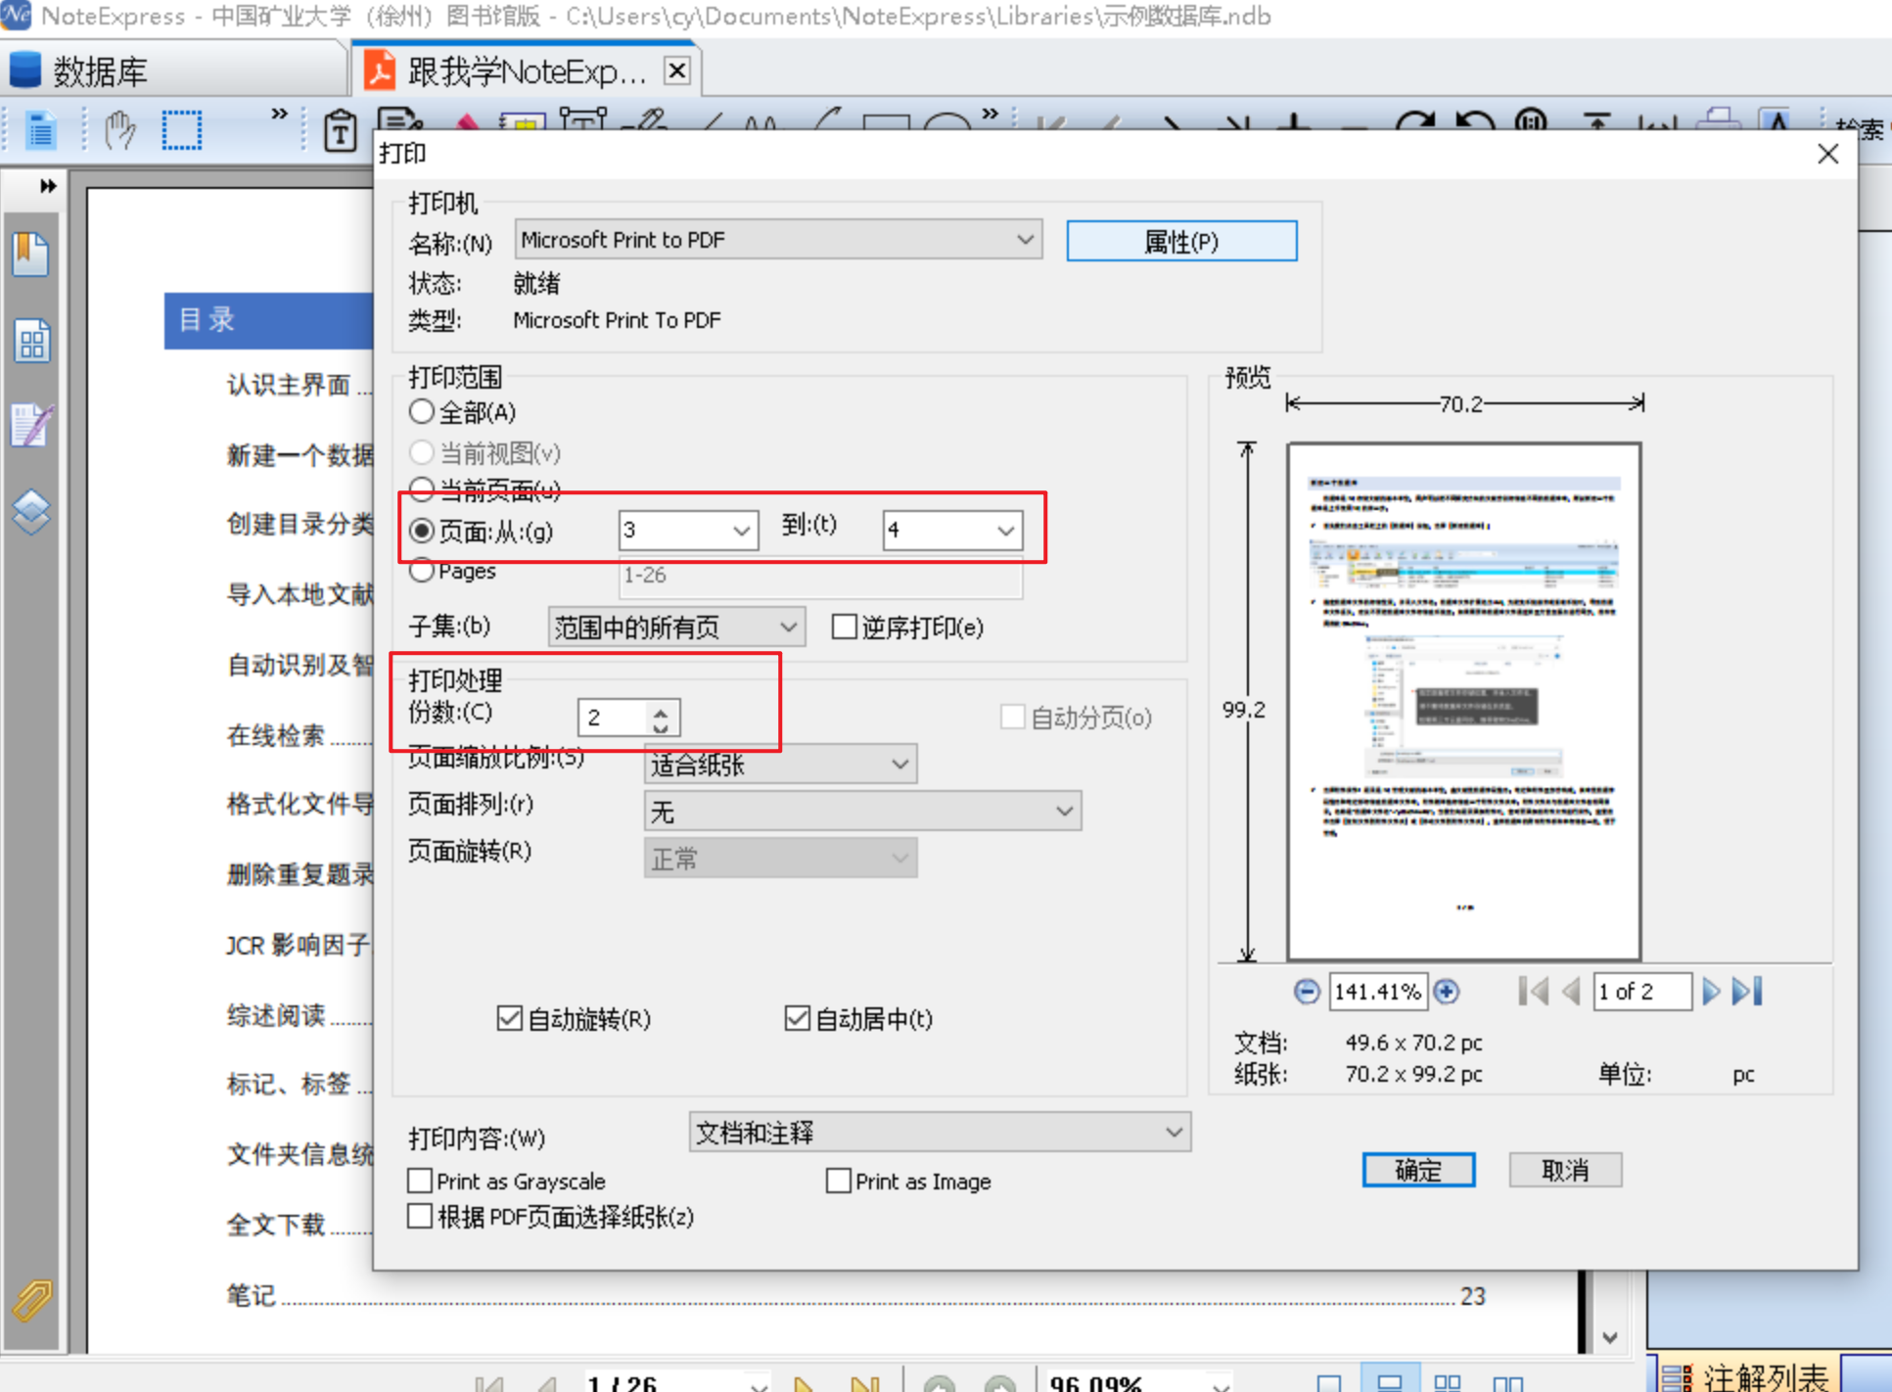Image resolution: width=1892 pixels, height=1392 pixels.
Task: Zoom out the print preview
Action: pyautogui.click(x=1306, y=992)
